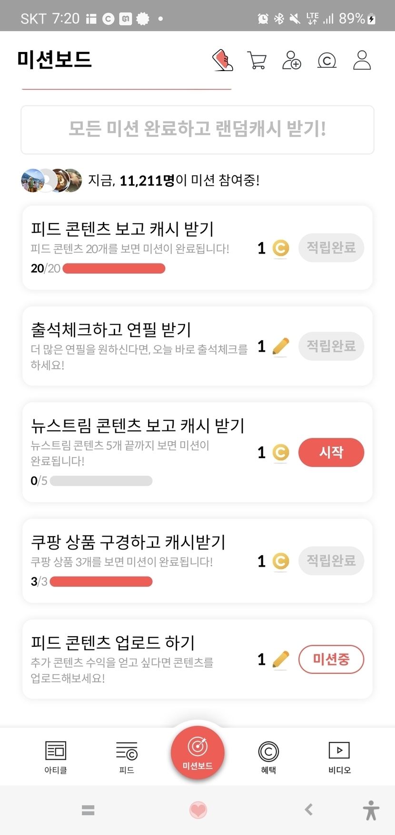The width and height of the screenshot is (395, 835).
Task: Open the cash coin icon in header
Action: 327,61
